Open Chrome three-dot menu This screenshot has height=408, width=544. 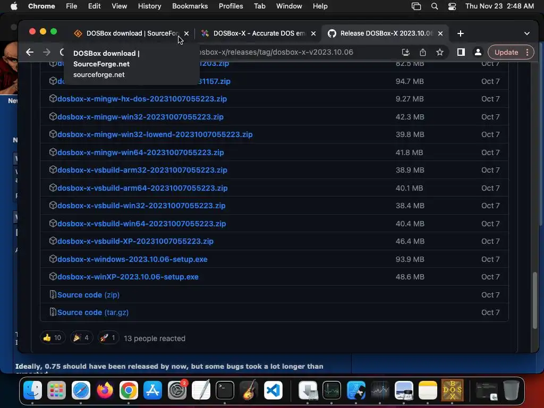pyautogui.click(x=527, y=53)
